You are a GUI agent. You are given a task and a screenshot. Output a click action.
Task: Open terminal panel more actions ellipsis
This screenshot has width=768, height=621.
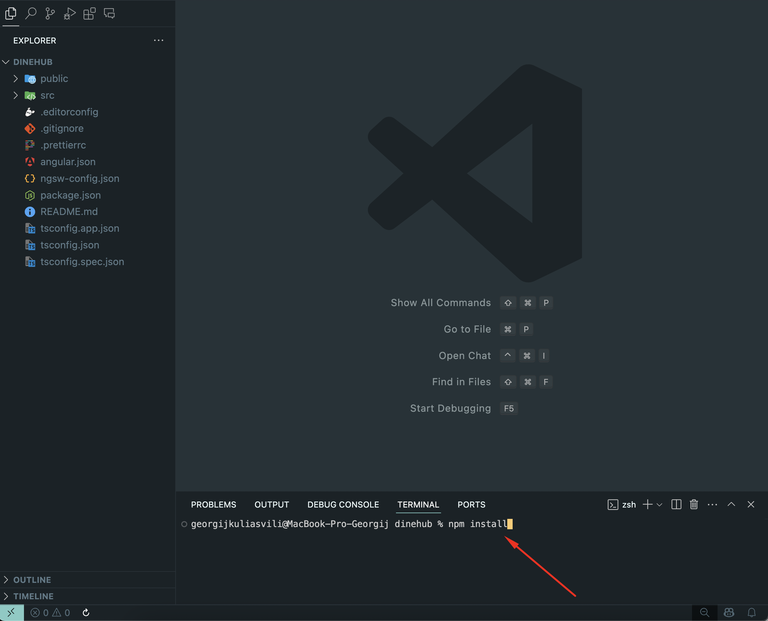pos(712,505)
